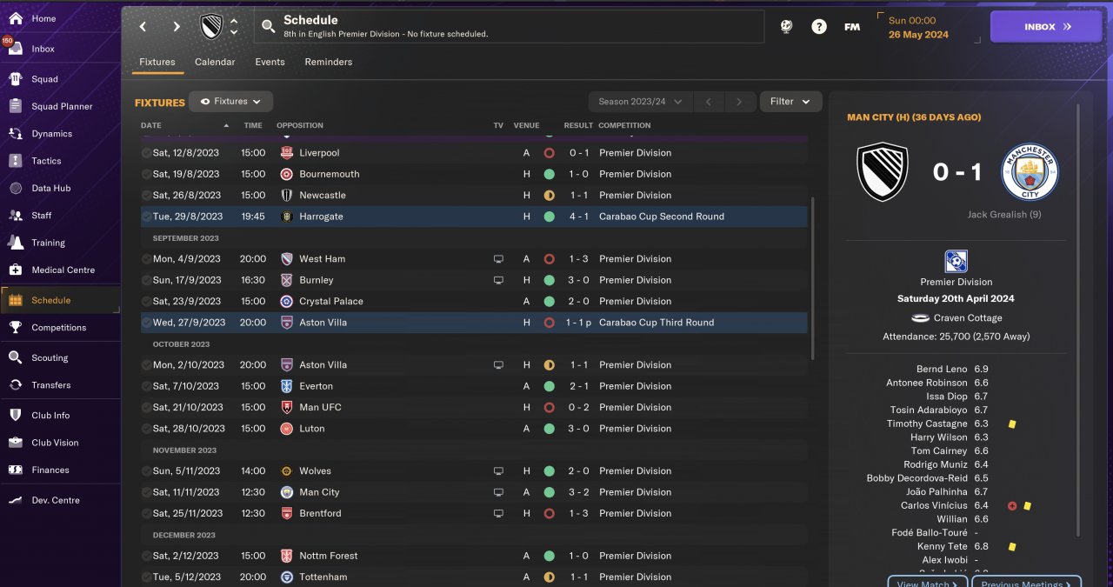
Task: Toggle the checkmark on the Harrogate fixture
Action: [146, 217]
